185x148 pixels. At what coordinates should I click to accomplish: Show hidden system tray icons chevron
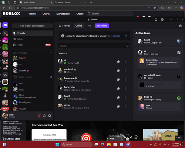[x=151, y=144]
